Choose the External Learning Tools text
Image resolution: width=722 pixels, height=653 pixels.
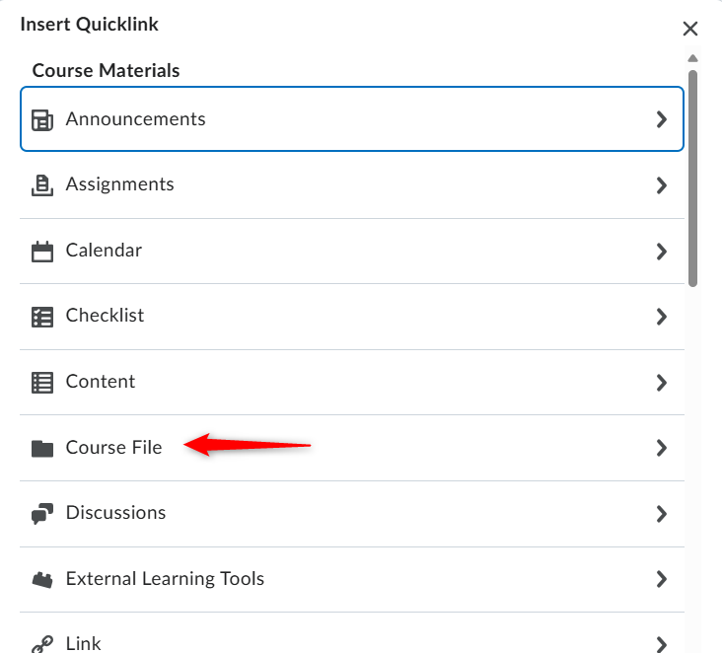tap(165, 579)
